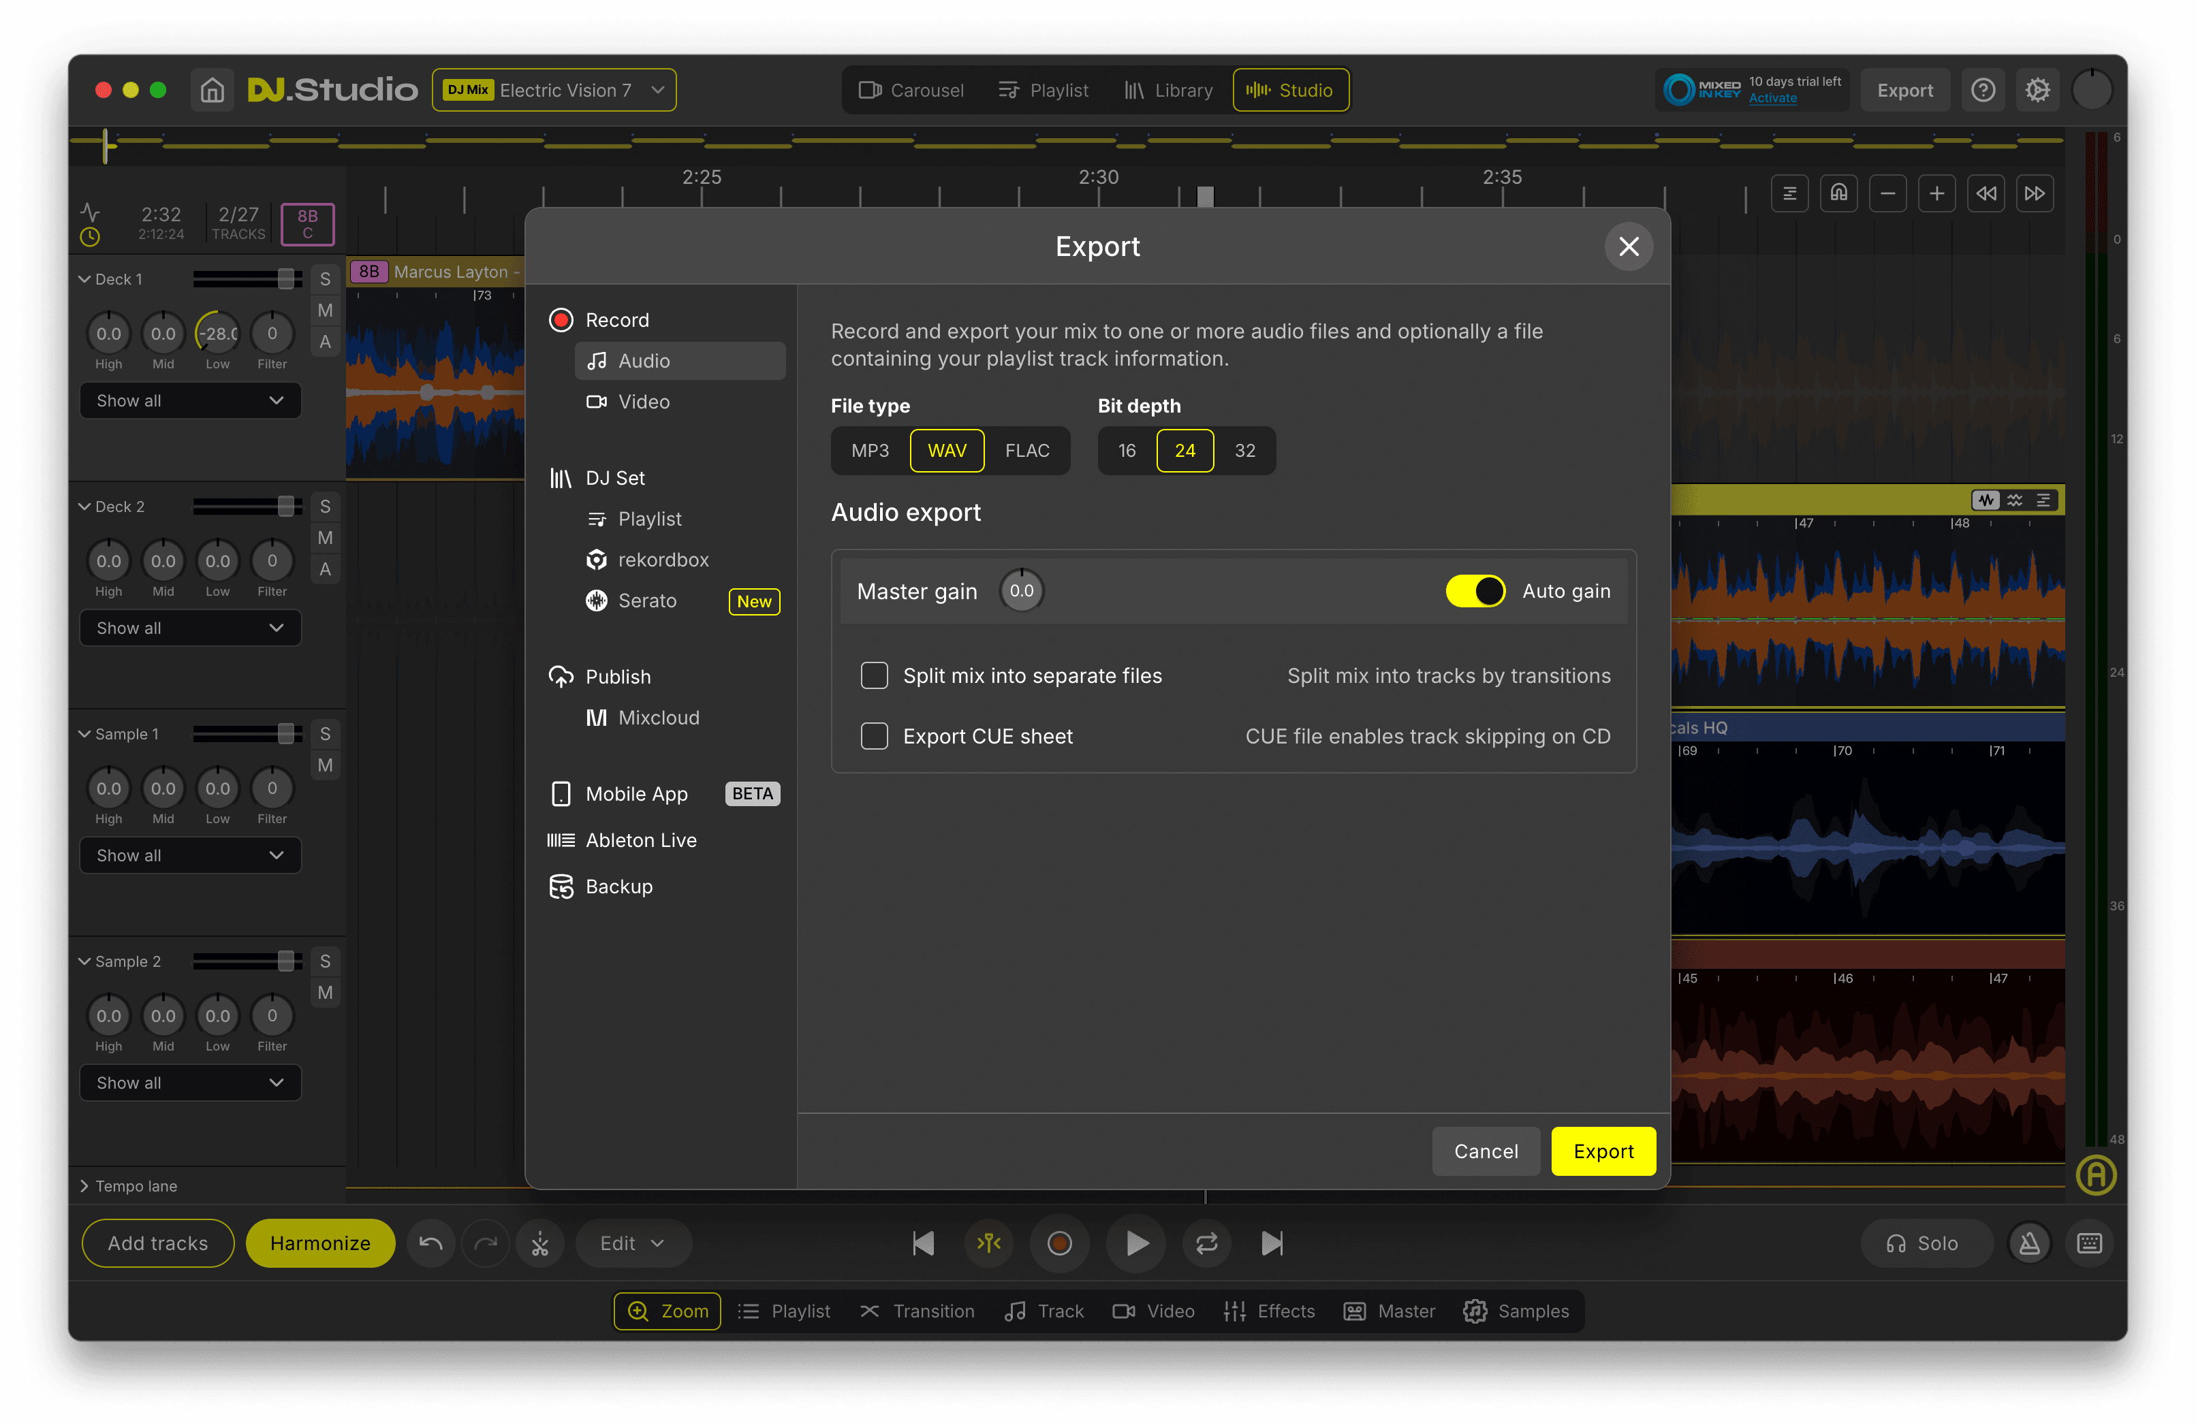2196x1423 pixels.
Task: Click the Harmonize button
Action: pos(320,1243)
